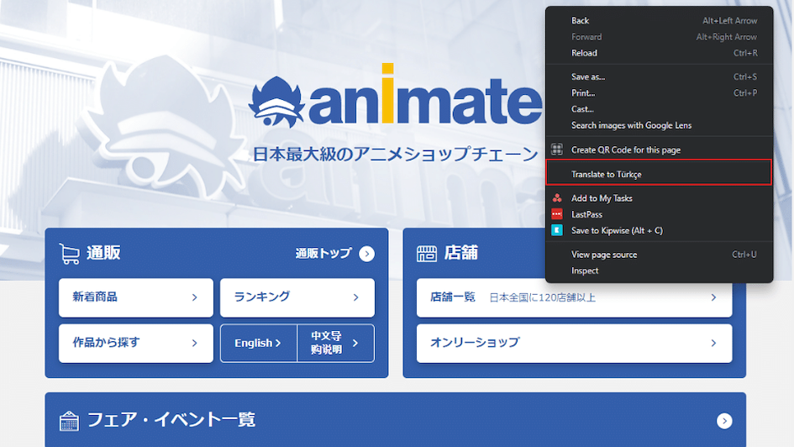Click the Ctrl+U shortcut text
The image size is (794, 447).
click(744, 255)
